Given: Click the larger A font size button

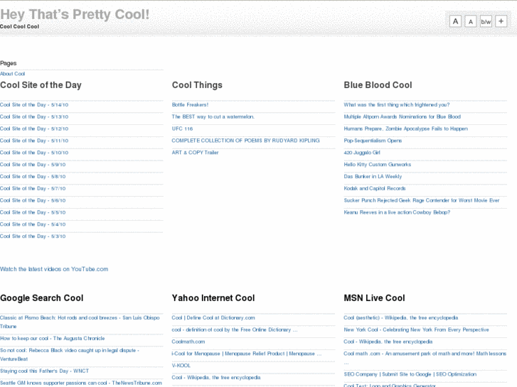Looking at the screenshot, I should pyautogui.click(x=455, y=21).
